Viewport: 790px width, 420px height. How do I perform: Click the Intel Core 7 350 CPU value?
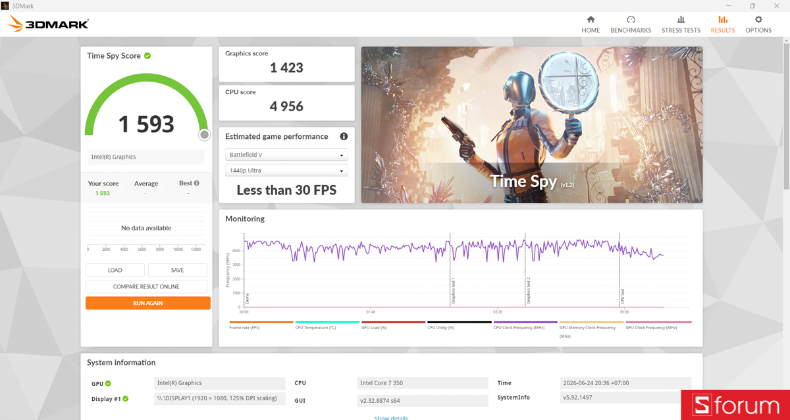pos(423,383)
